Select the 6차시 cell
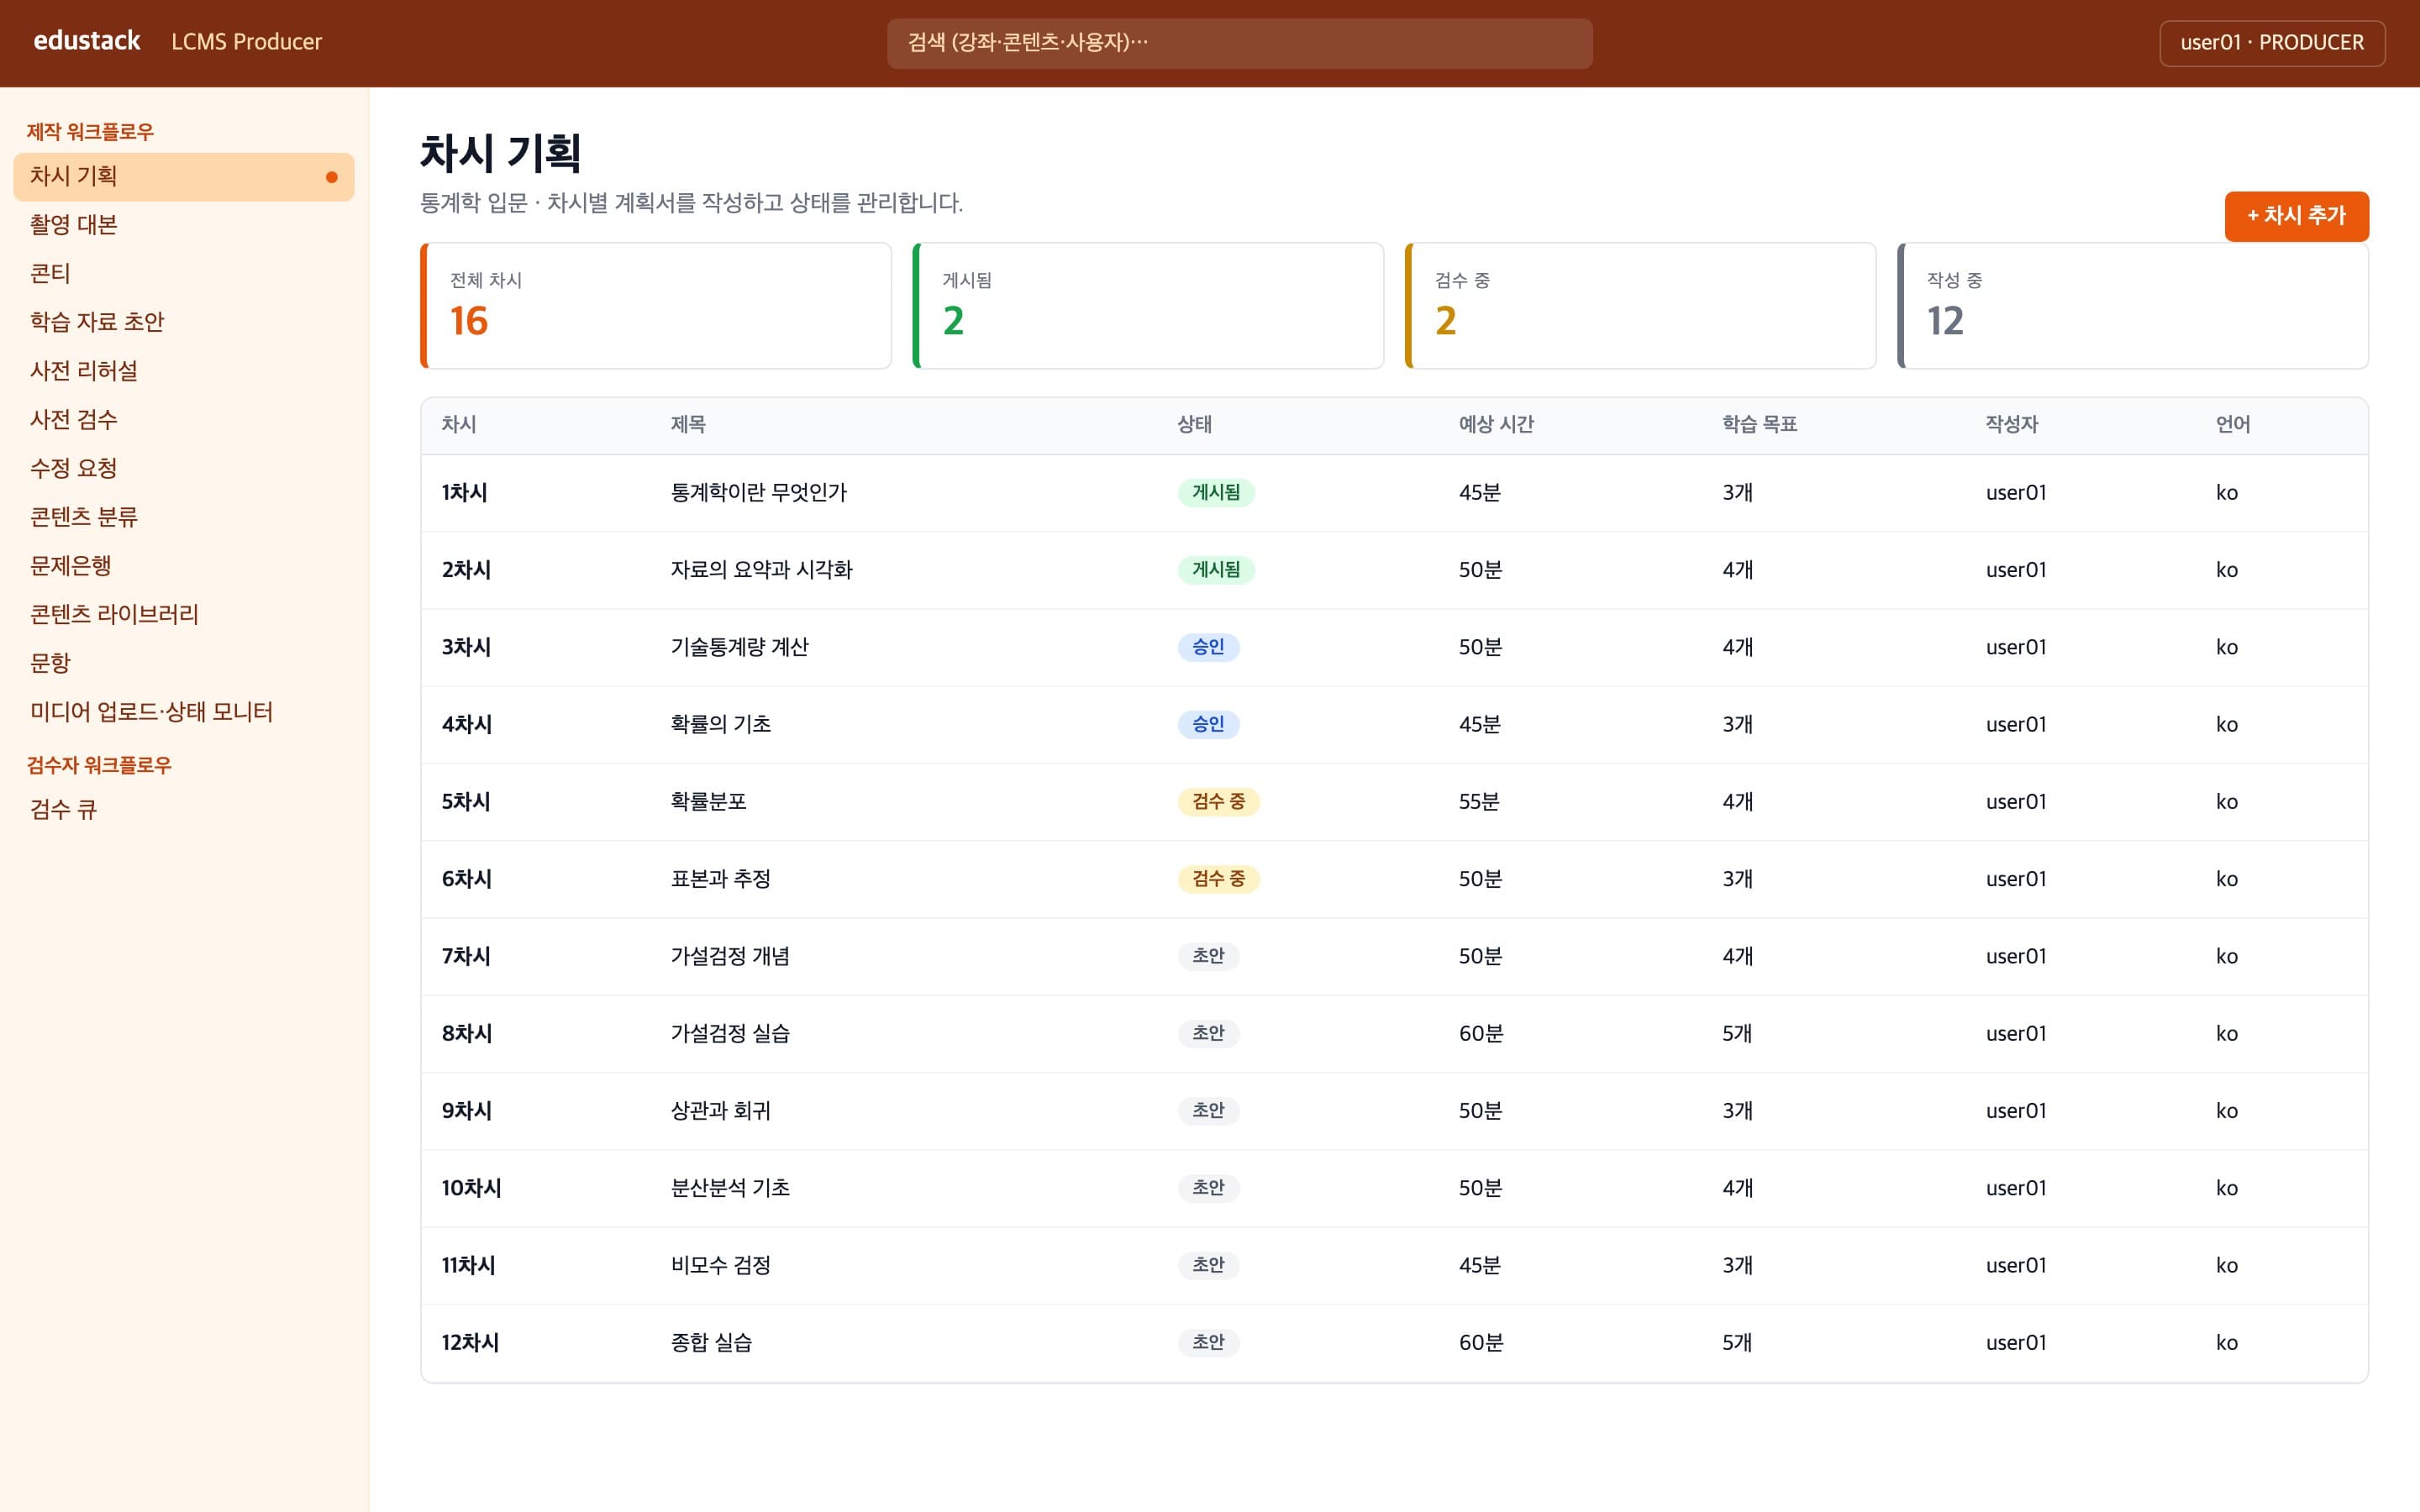The height and width of the screenshot is (1512, 2420). click(x=467, y=879)
